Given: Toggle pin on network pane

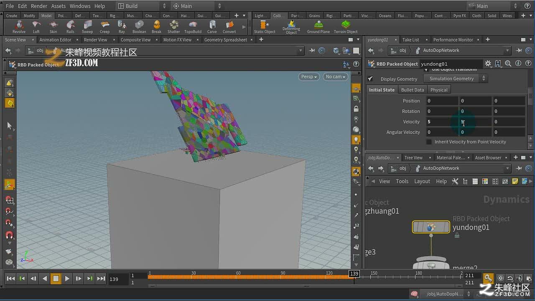Looking at the screenshot, I should [519, 168].
